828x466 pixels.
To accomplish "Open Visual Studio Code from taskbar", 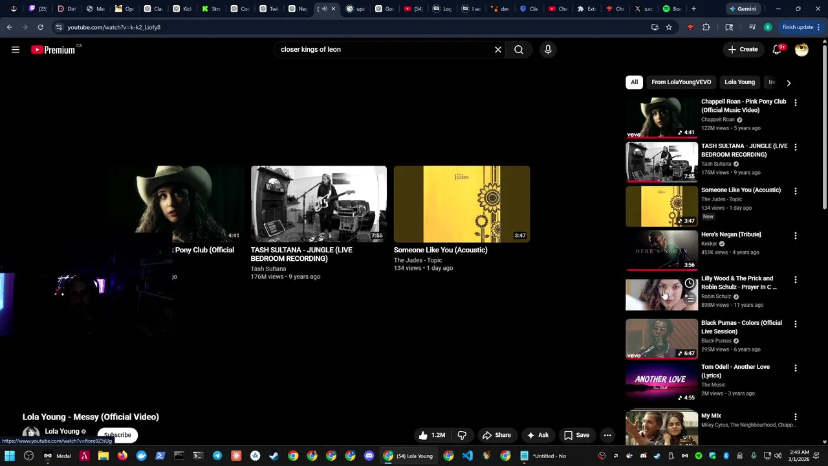I will click(468, 456).
